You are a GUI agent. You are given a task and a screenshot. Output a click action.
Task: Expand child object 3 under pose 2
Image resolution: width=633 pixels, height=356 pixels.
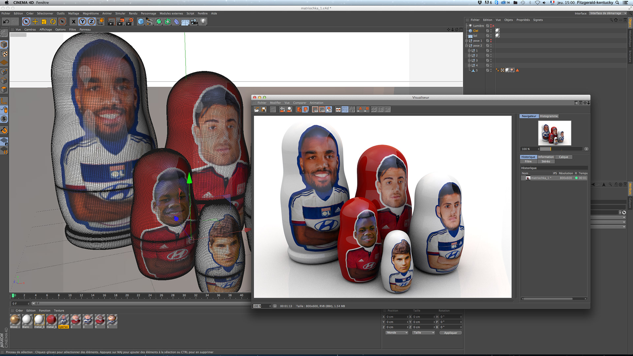coord(469,61)
